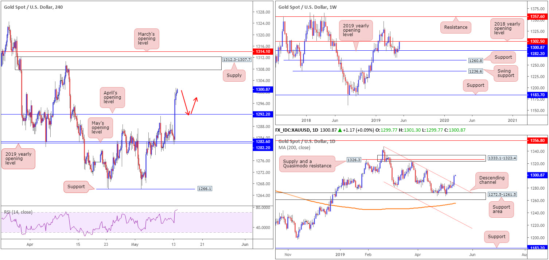549x260 pixels.
Task: Click the 1300.87 price tag on weekly chart
Action: tap(537, 47)
